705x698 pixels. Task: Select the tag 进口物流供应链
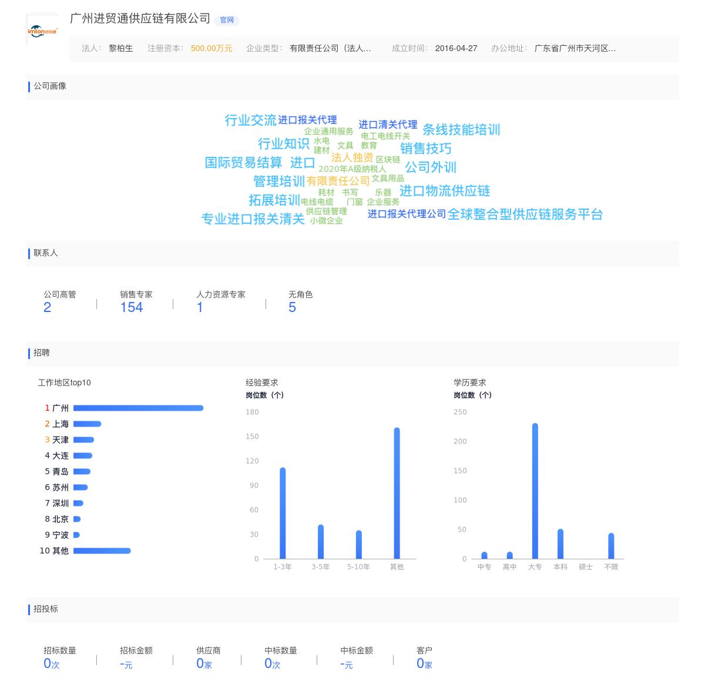(x=445, y=191)
